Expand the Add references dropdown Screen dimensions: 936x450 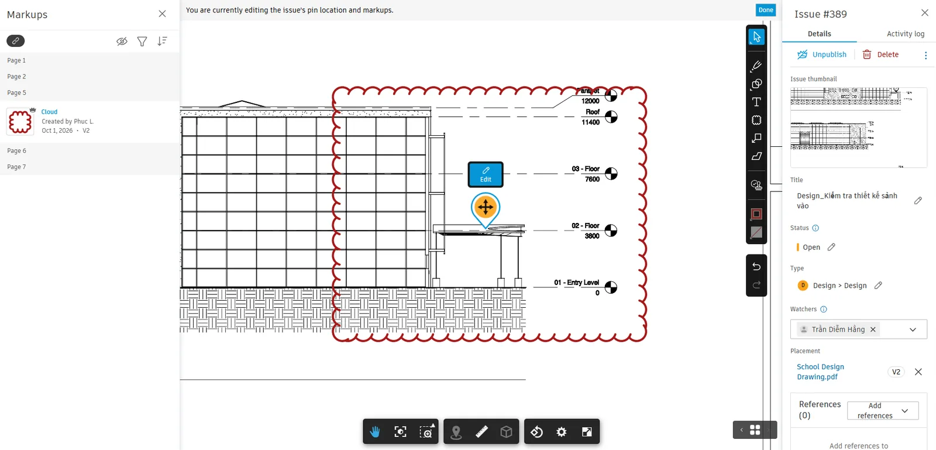[x=883, y=410]
